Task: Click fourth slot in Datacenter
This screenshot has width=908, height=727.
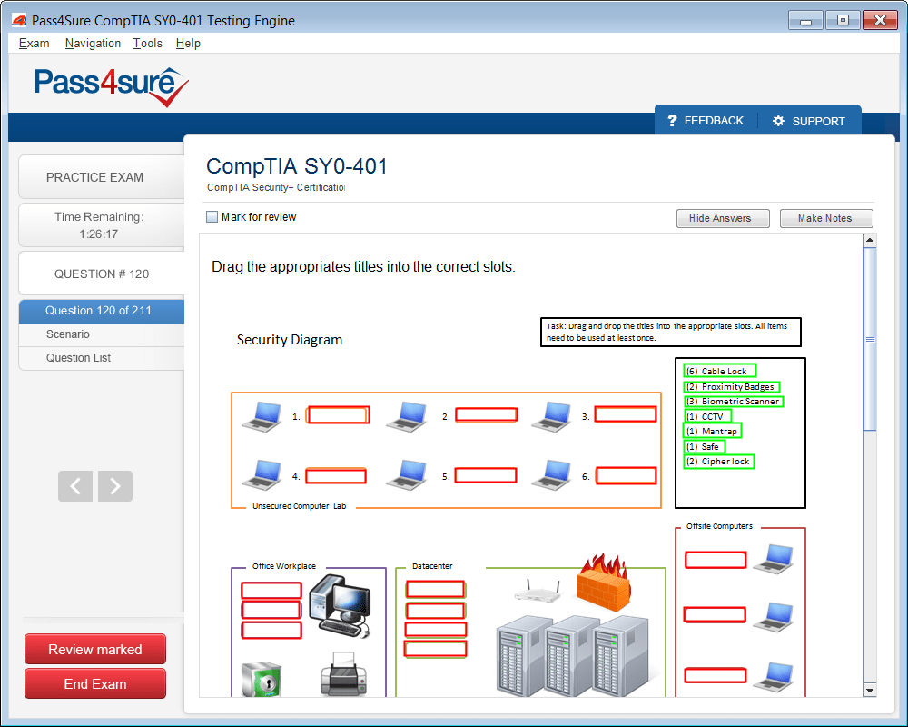Action: (x=436, y=650)
